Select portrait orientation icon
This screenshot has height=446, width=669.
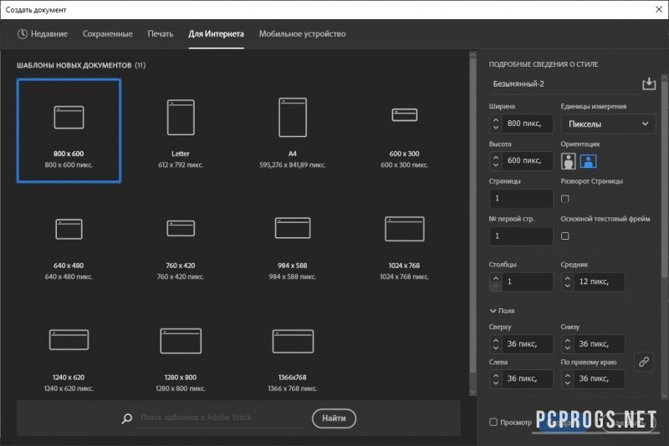click(x=569, y=161)
